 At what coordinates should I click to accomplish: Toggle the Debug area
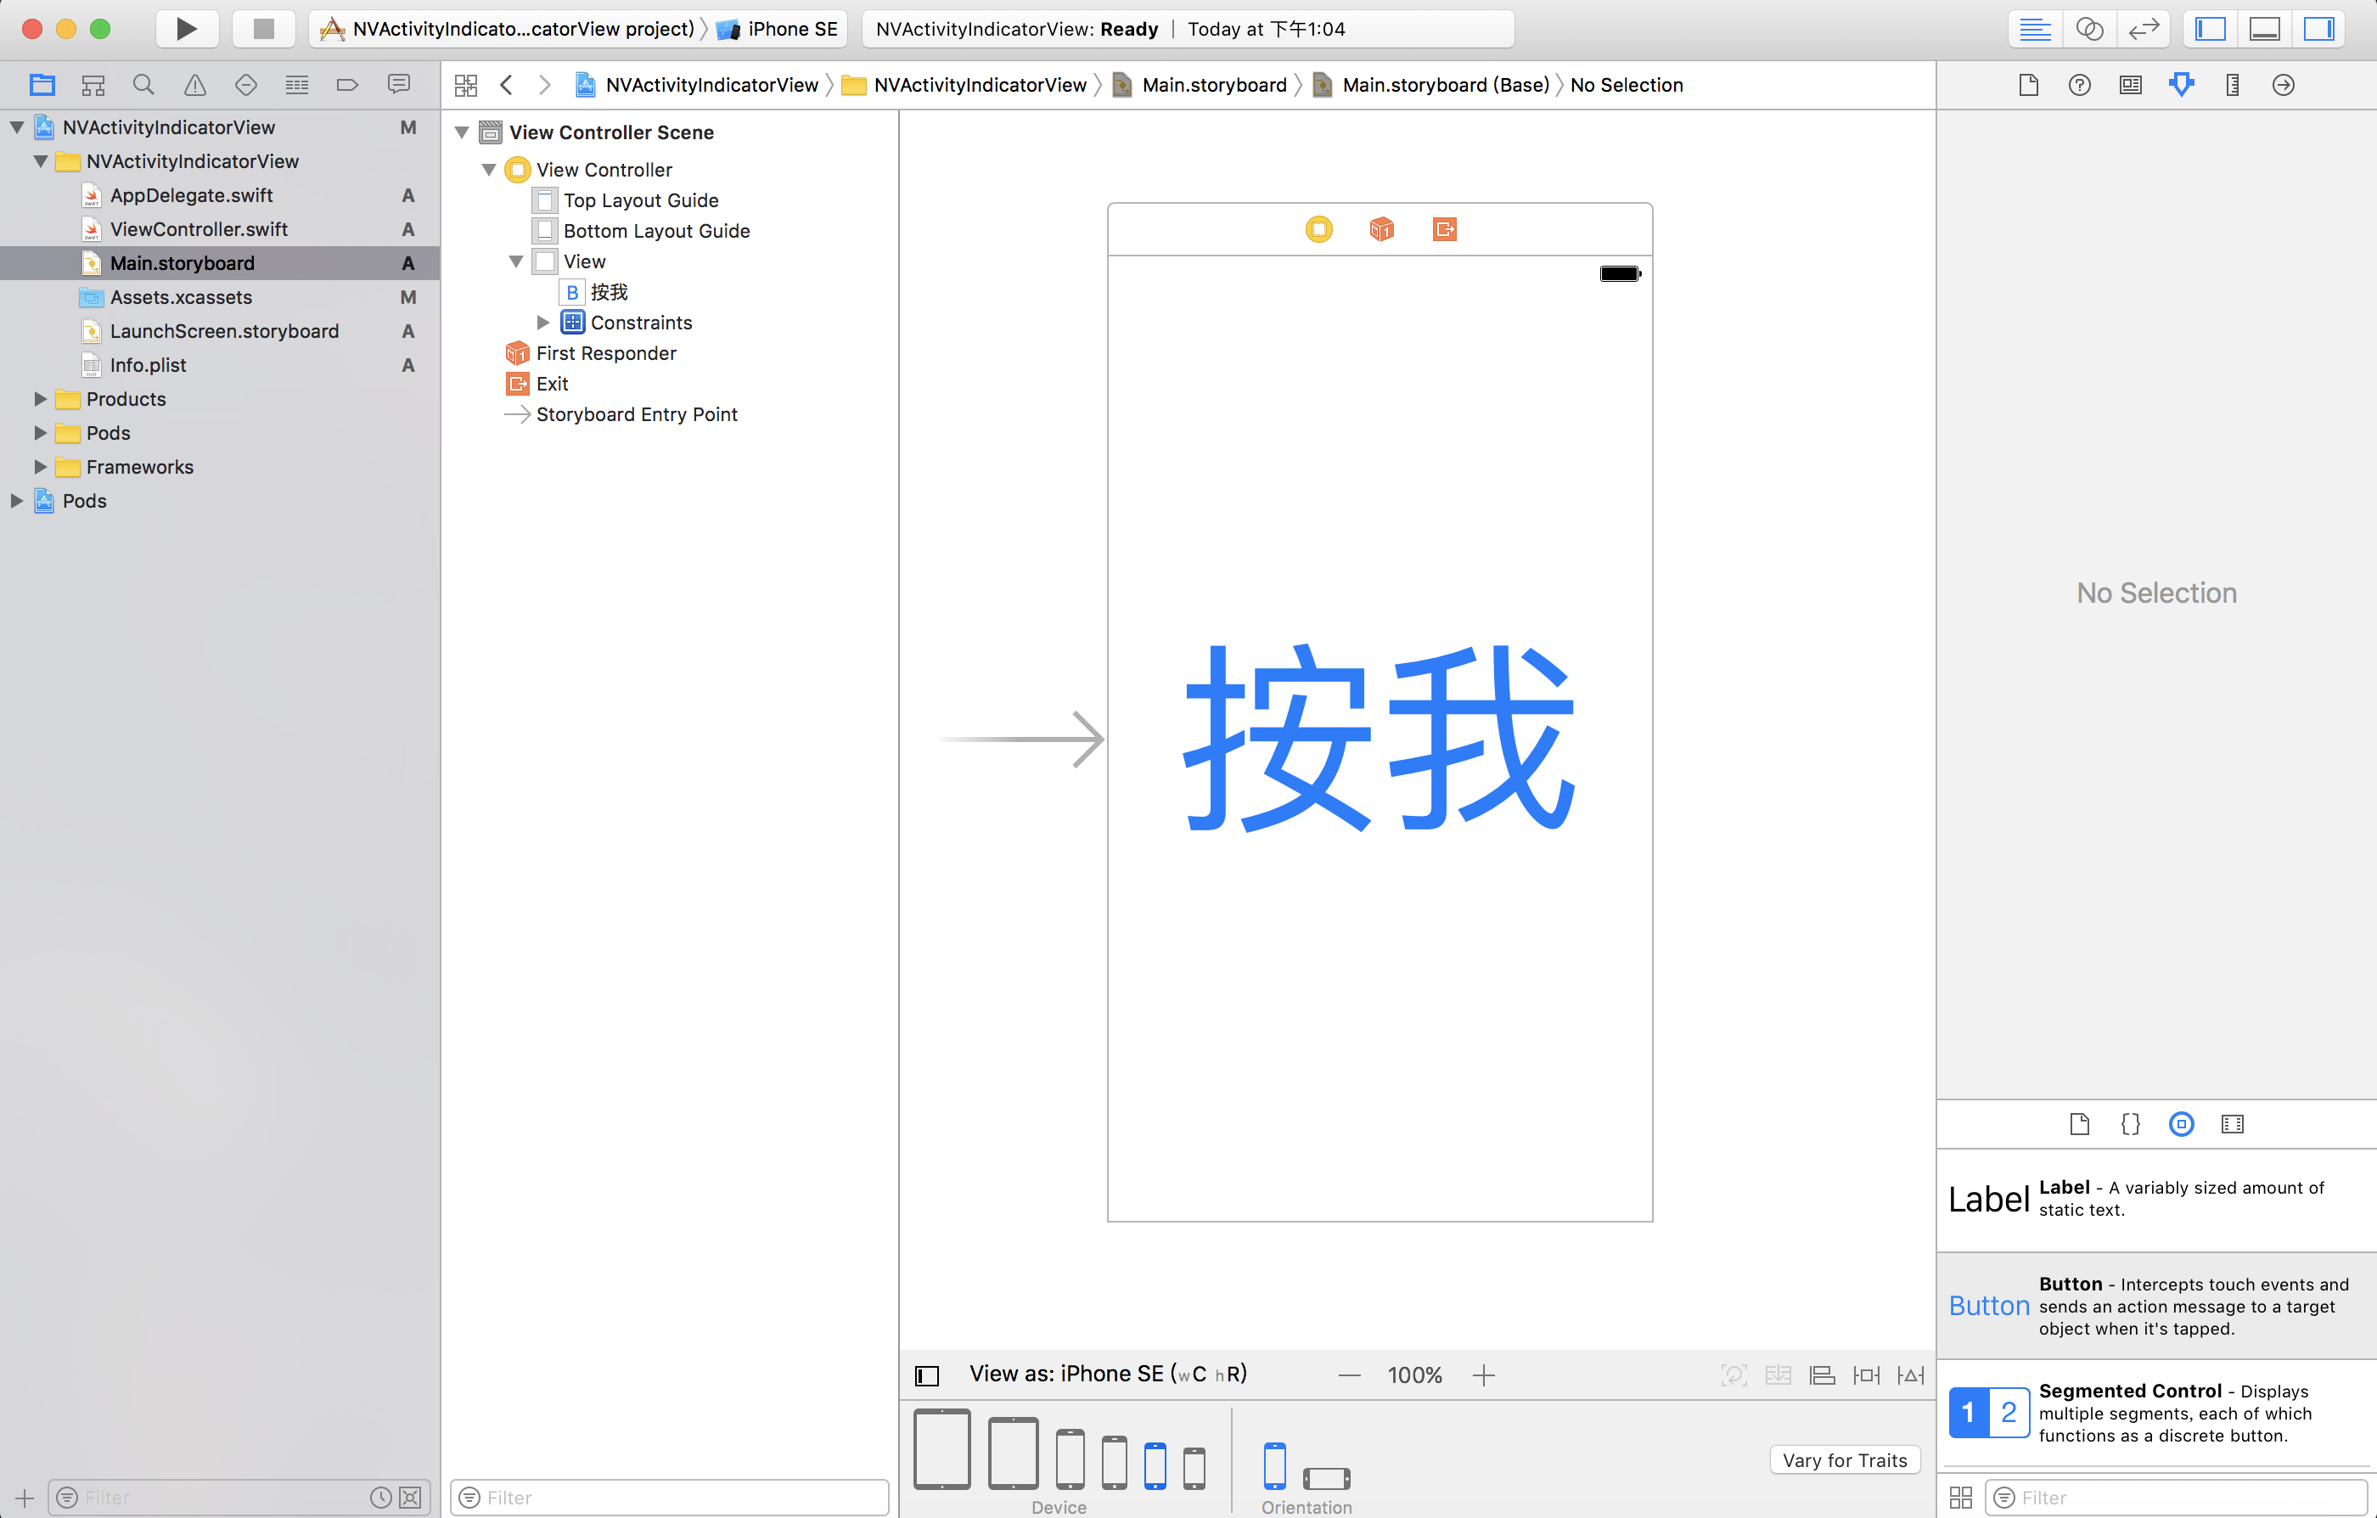(2264, 29)
